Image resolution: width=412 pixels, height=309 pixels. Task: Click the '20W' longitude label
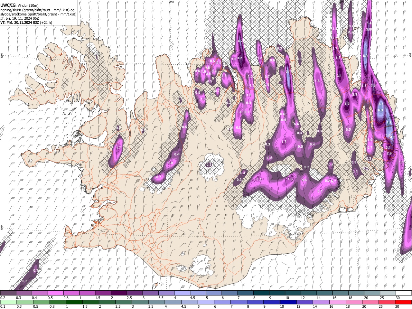[172, 2]
